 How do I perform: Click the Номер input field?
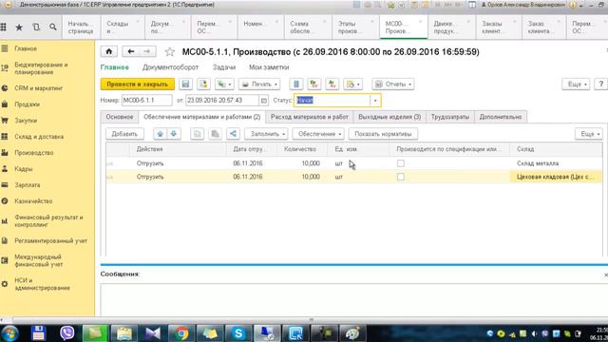(146, 101)
